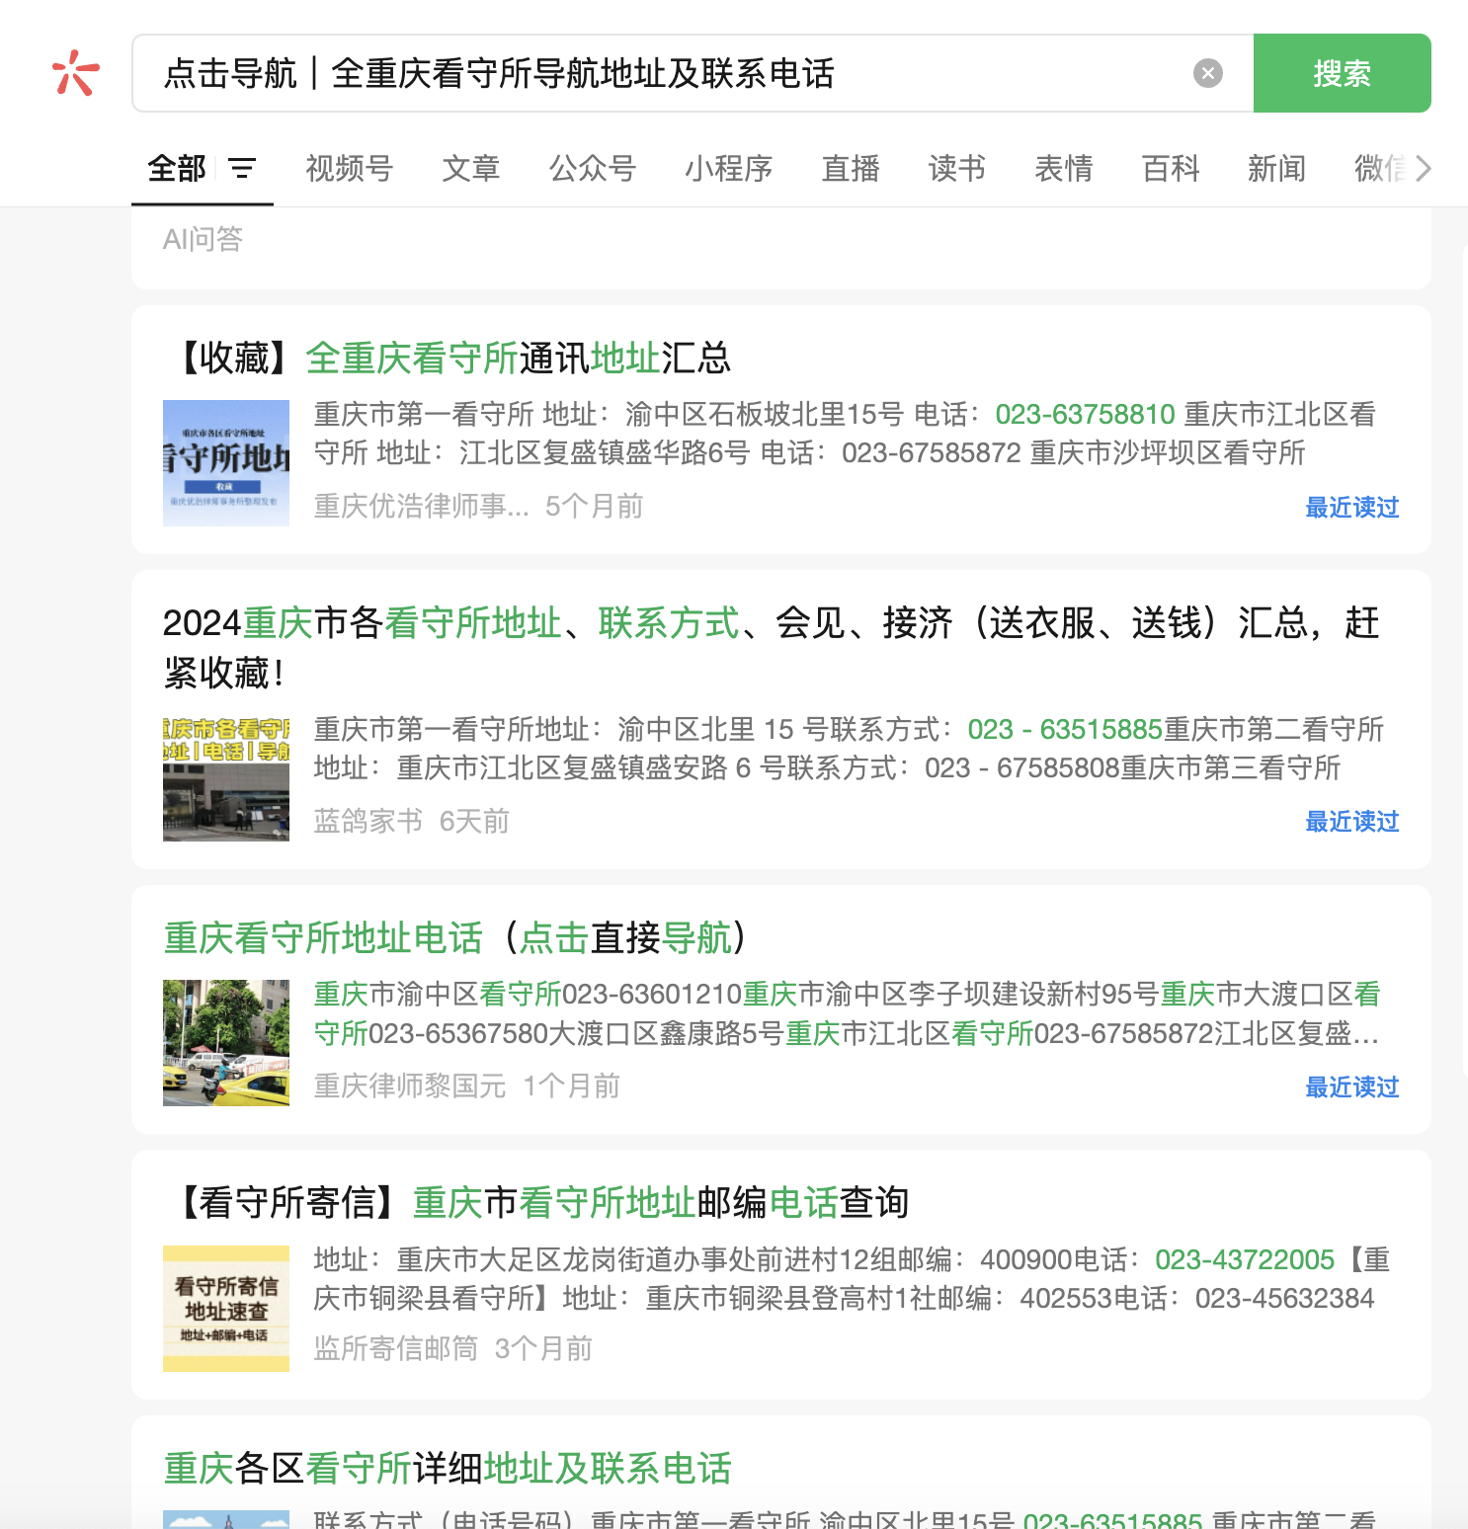The image size is (1468, 1529).
Task: Open article 2024重庆市各看守所地址、联系方式
Action: (x=771, y=647)
